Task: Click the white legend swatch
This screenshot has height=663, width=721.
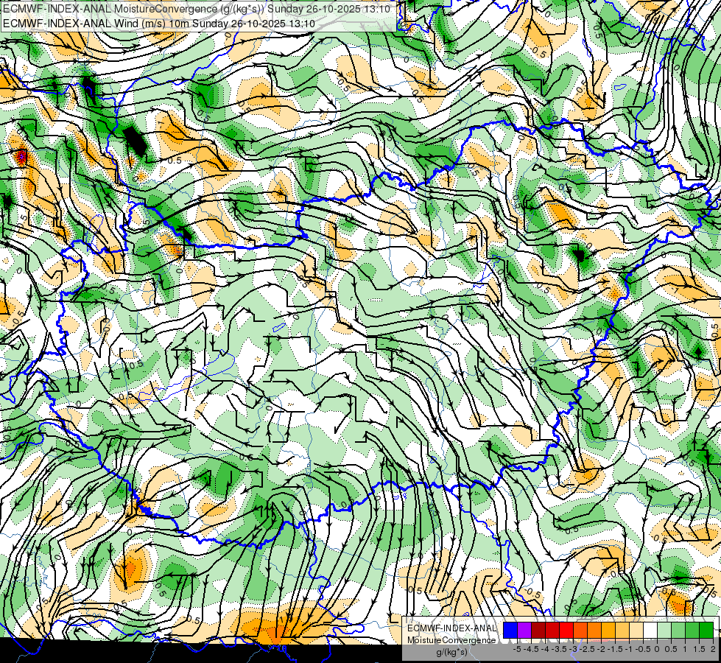Action: click(650, 631)
